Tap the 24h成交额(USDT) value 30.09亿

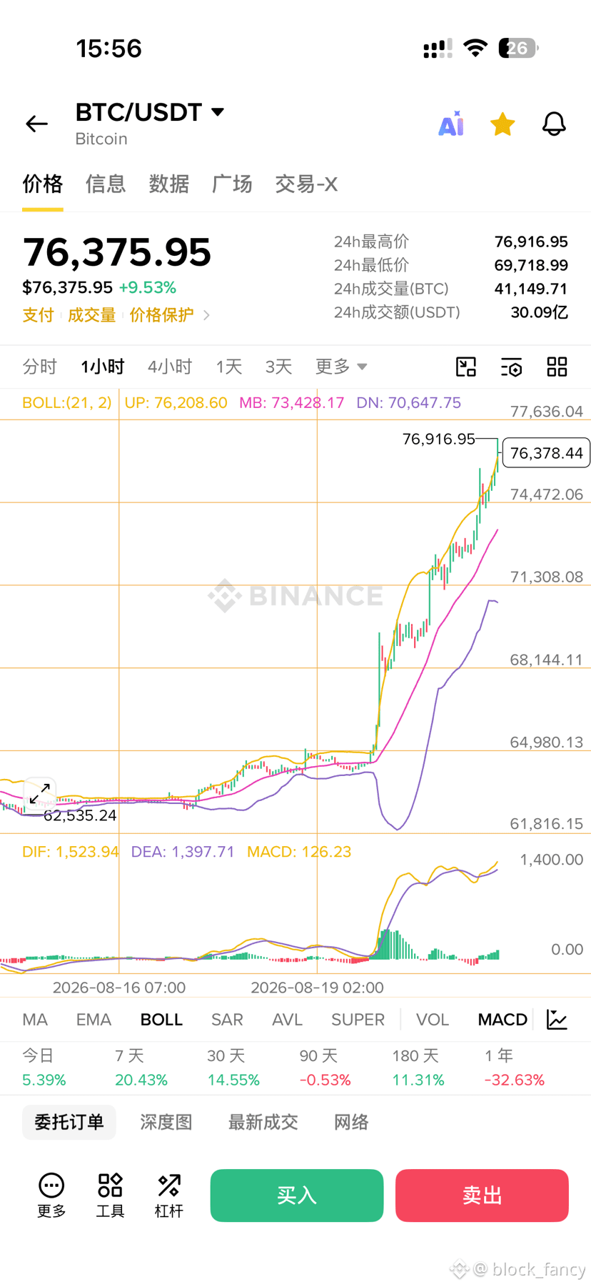point(540,312)
